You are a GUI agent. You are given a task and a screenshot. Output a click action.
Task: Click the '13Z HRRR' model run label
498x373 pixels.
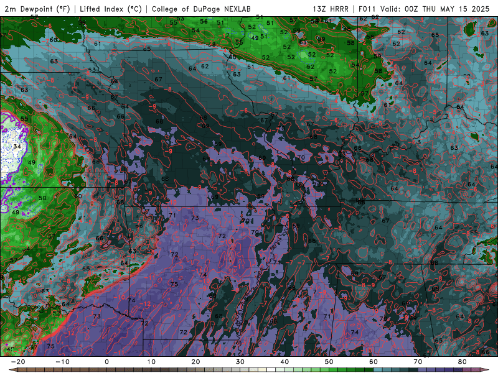coord(331,9)
